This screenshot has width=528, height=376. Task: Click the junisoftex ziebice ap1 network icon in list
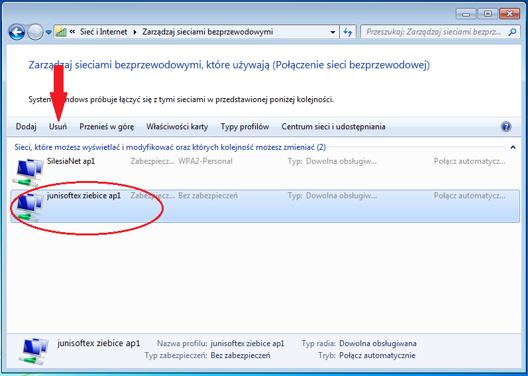tap(29, 206)
